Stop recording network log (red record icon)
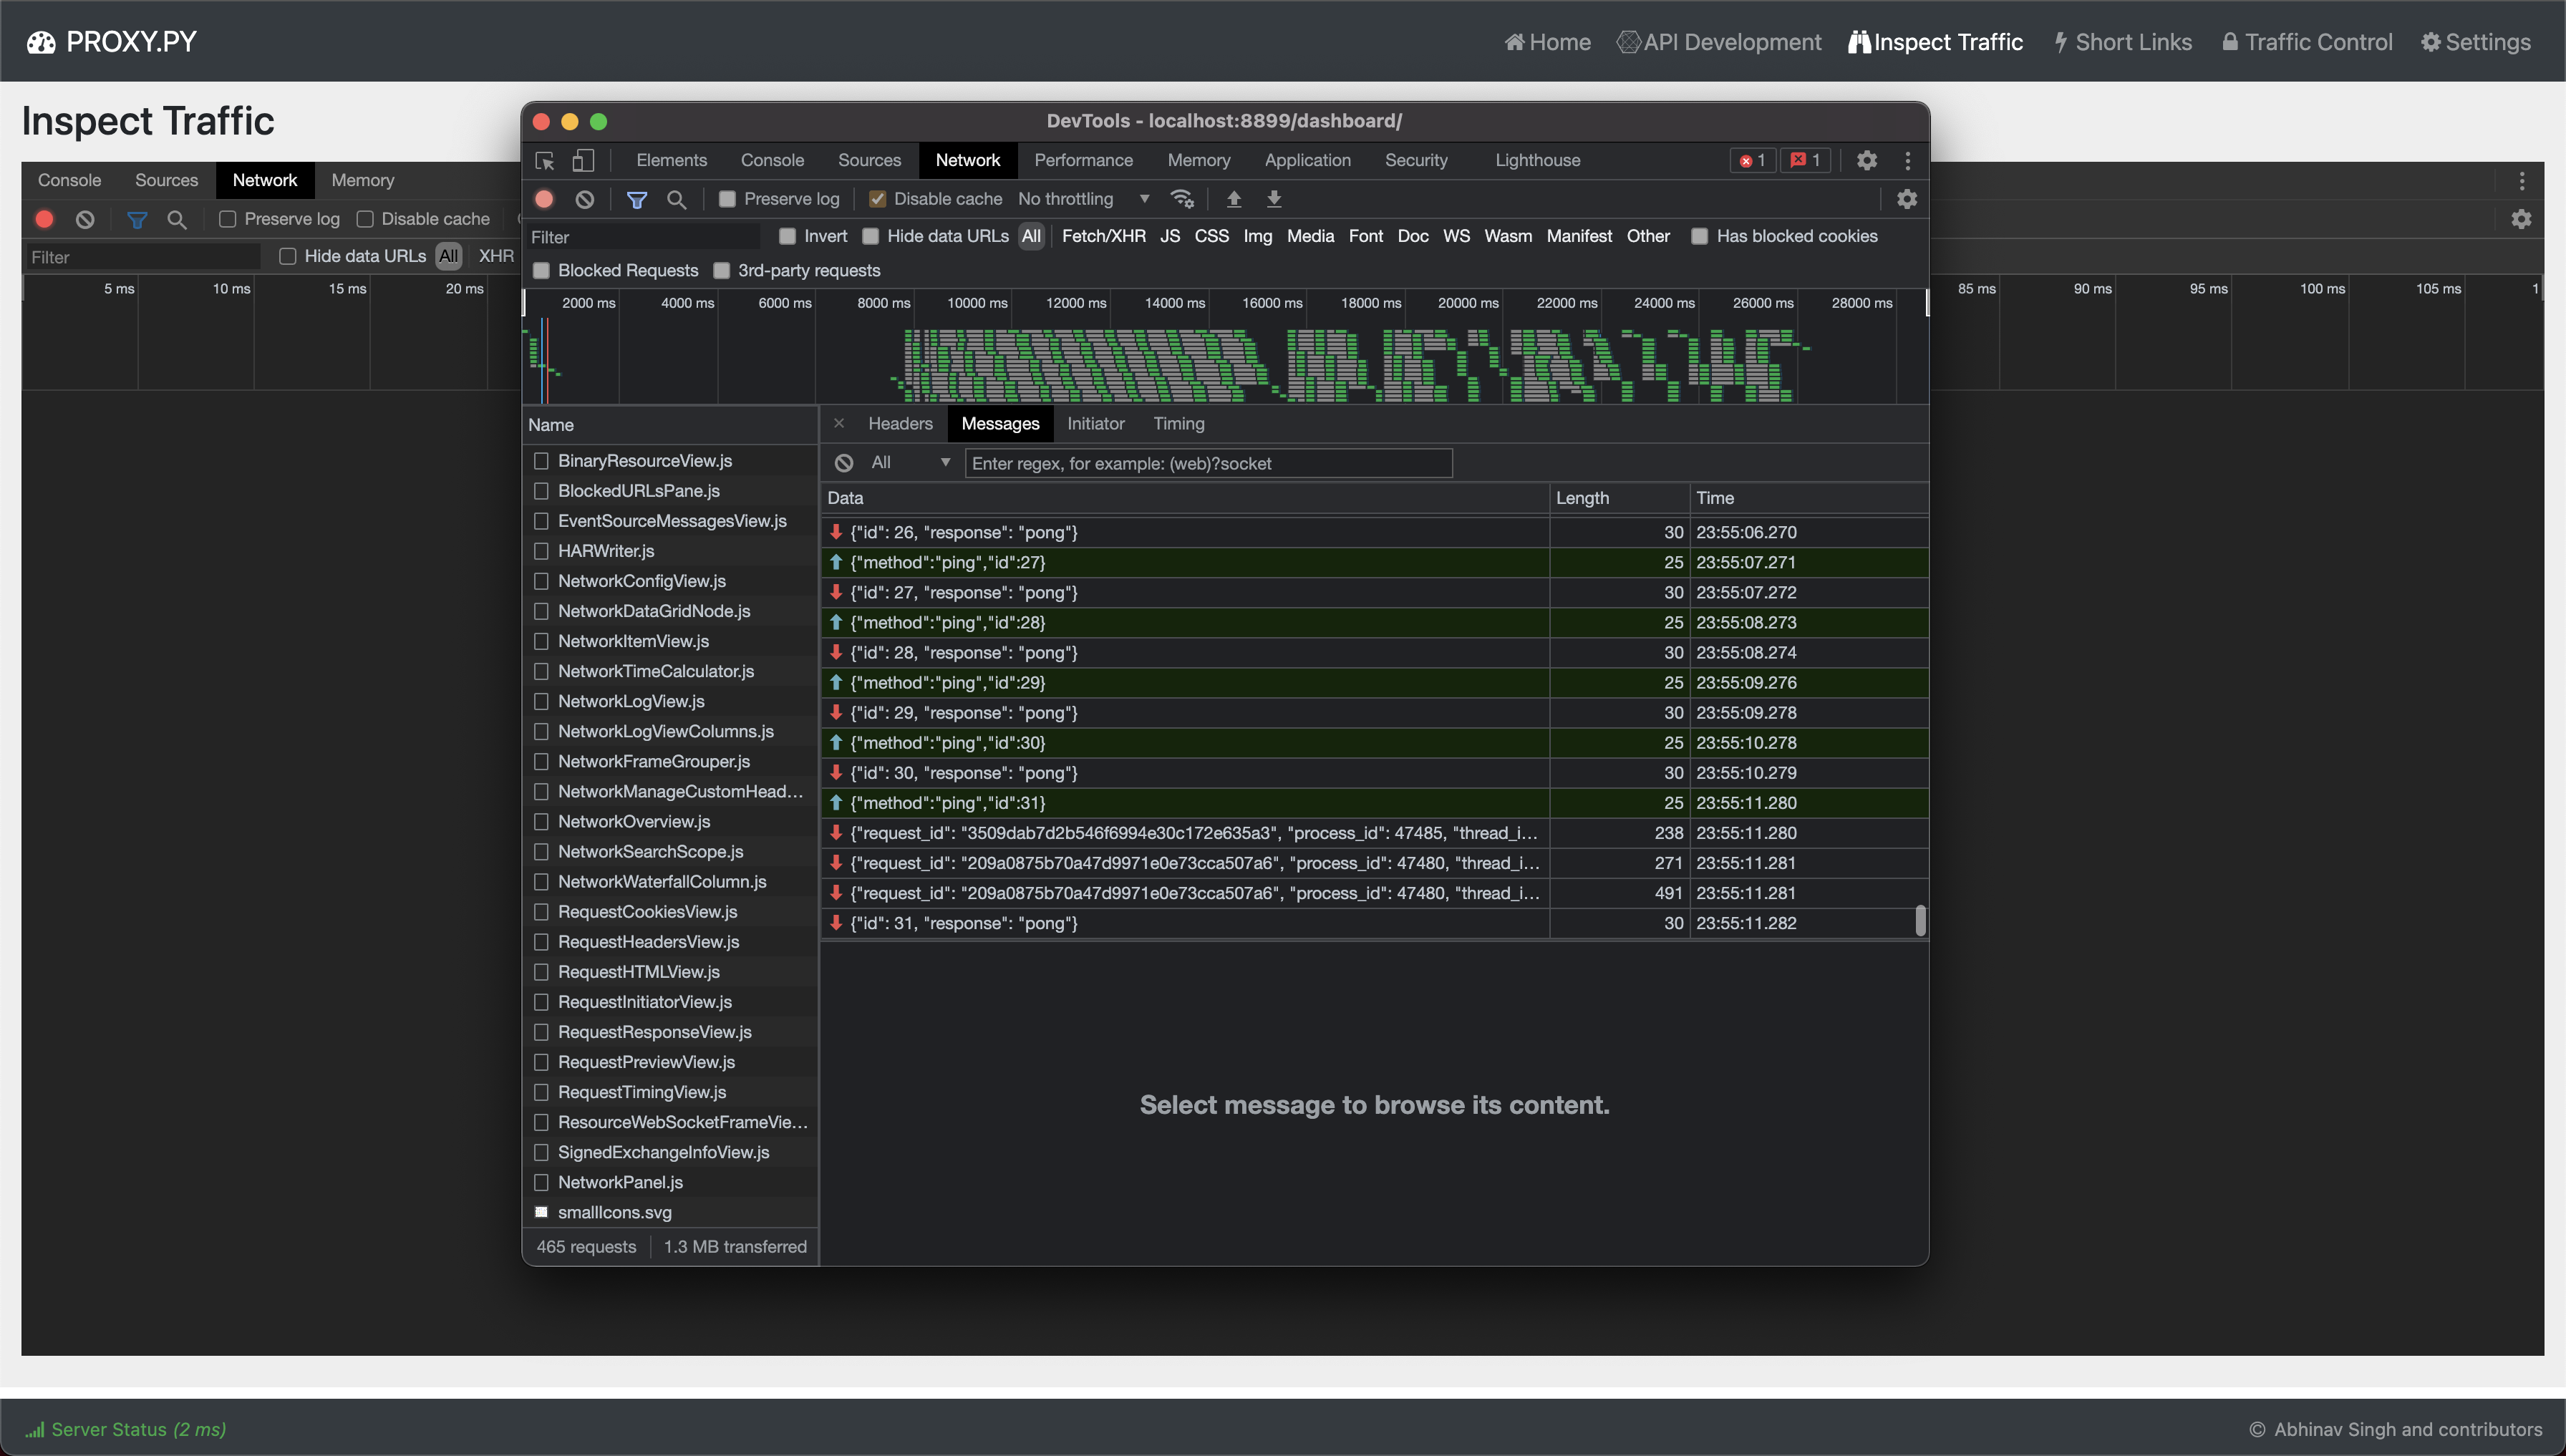Image resolution: width=2566 pixels, height=1456 pixels. pos(543,198)
